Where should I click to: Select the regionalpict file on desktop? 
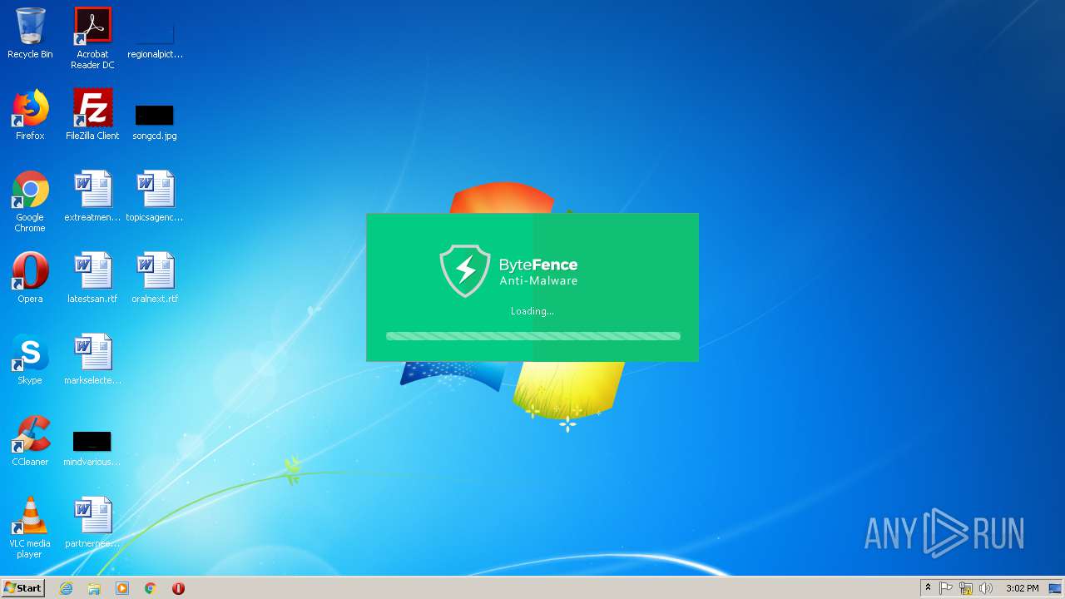[155, 38]
